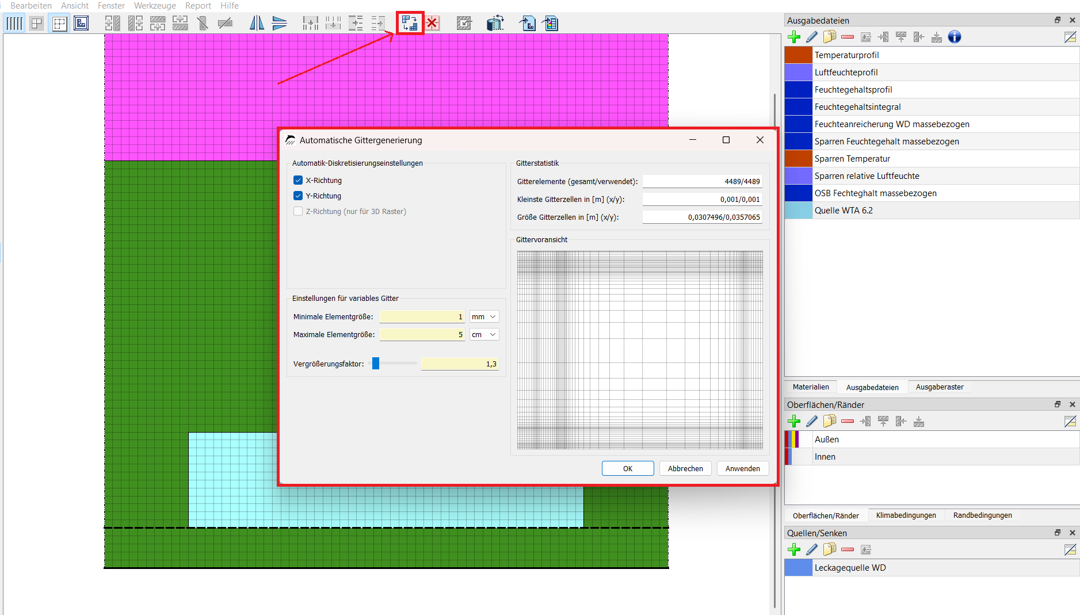The height and width of the screenshot is (615, 1080).
Task: Edit selected output file with pencil icon
Action: pos(811,37)
